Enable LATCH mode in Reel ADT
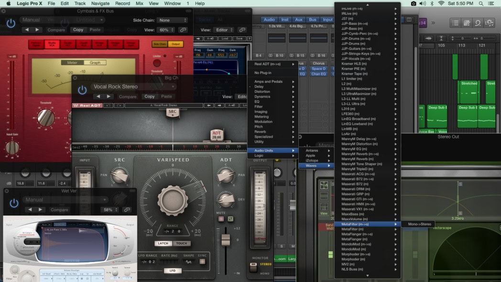501x282 pixels. [163, 243]
